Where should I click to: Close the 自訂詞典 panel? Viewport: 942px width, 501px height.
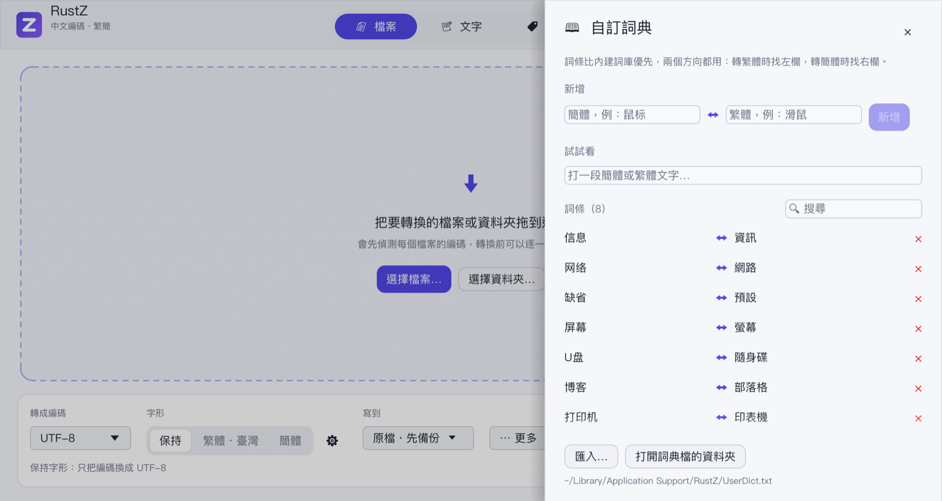coord(907,32)
